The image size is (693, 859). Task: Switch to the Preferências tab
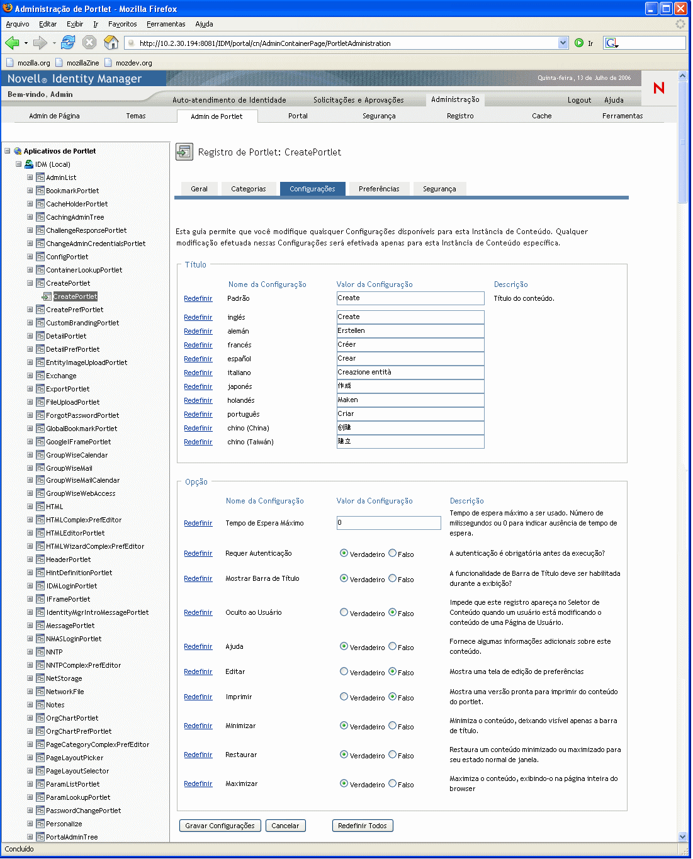pos(379,189)
